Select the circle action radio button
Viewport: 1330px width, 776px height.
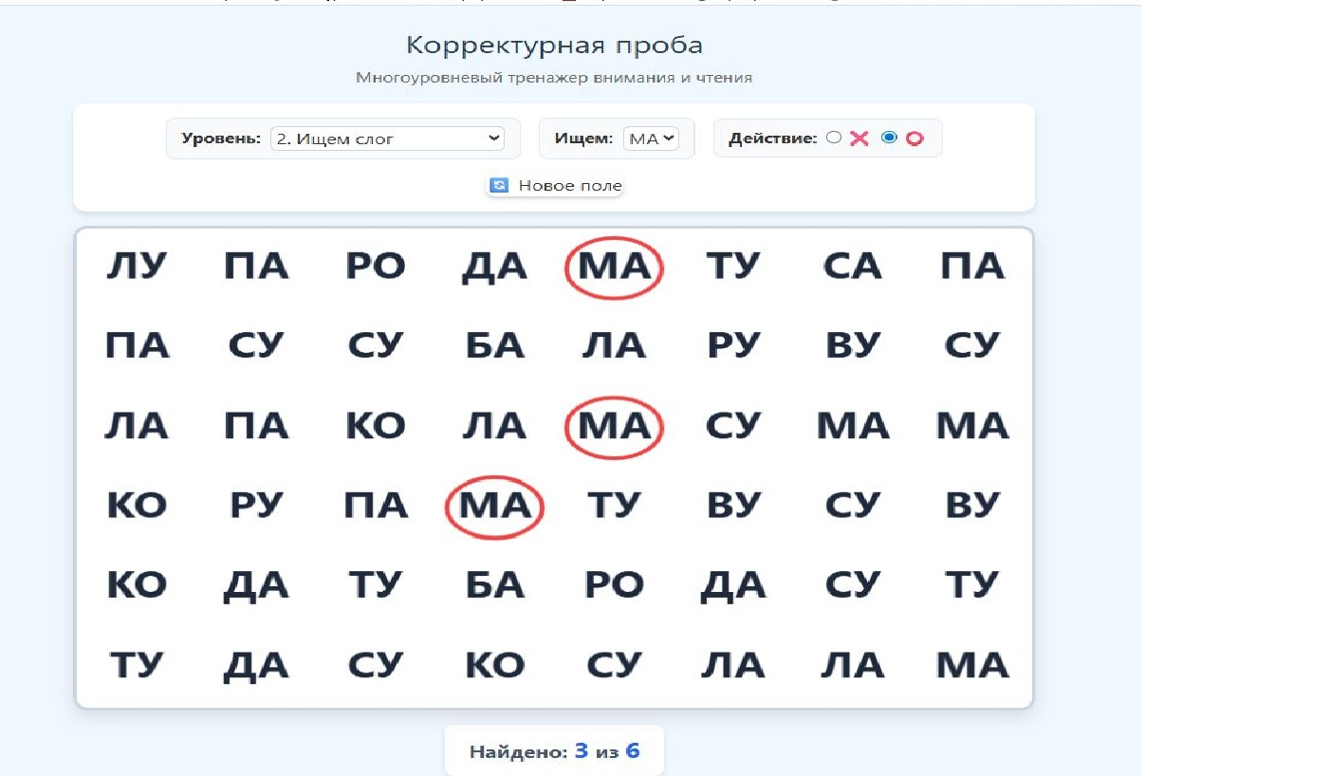point(889,138)
